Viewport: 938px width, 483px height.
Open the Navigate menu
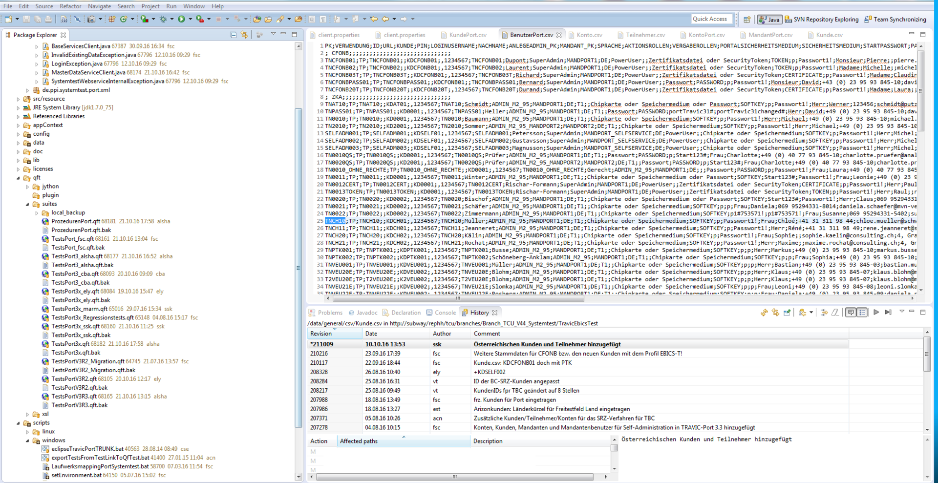(x=100, y=6)
